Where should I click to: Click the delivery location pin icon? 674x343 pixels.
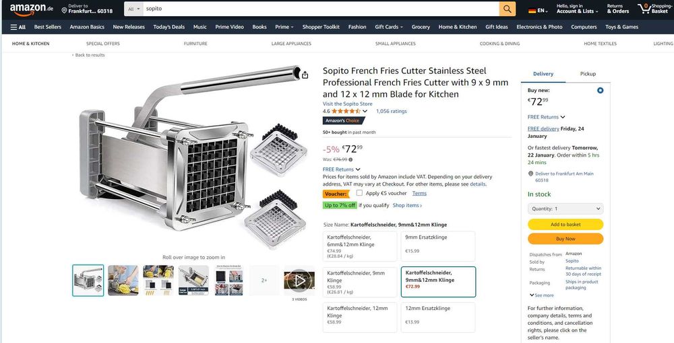(x=65, y=10)
